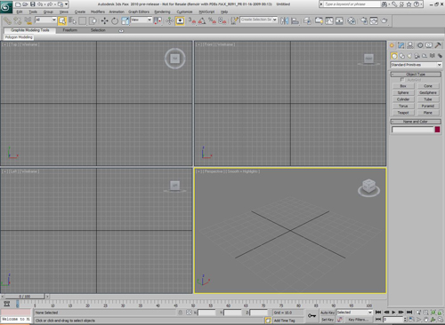Toggle Auto Key animation mode
This screenshot has height=325, width=445.
[328, 313]
